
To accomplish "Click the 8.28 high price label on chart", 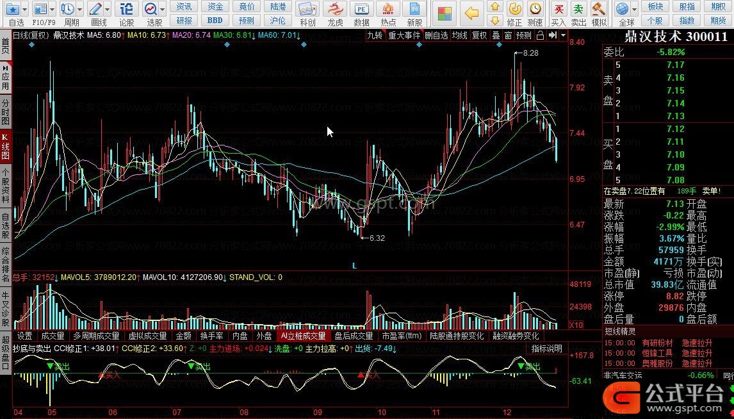I will (x=530, y=53).
